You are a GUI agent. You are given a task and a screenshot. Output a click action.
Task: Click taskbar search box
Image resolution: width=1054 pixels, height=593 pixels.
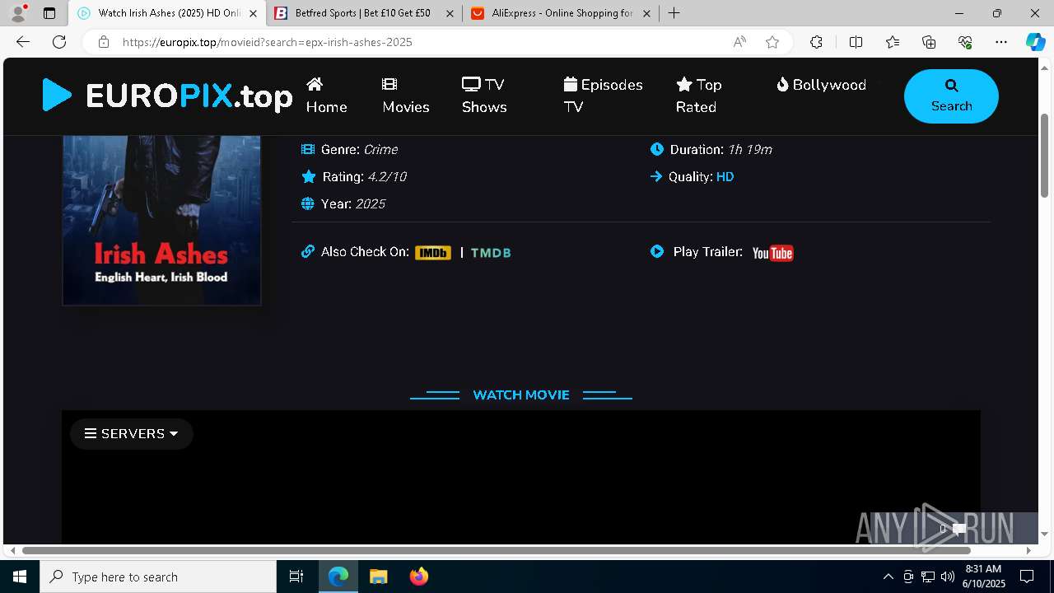(x=158, y=577)
